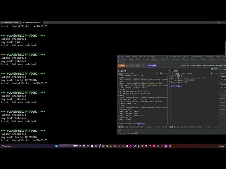Go to previous Request search match
The width and height of the screenshot is (226, 169).
click(x=124, y=127)
